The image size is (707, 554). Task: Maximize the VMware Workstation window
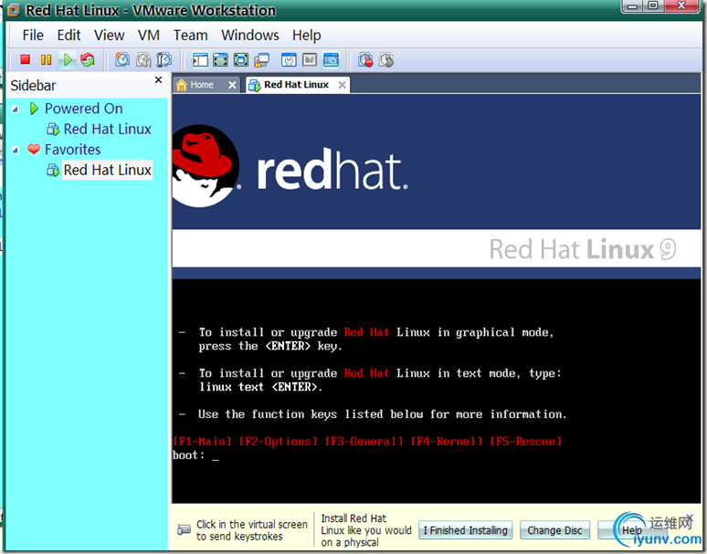click(653, 6)
